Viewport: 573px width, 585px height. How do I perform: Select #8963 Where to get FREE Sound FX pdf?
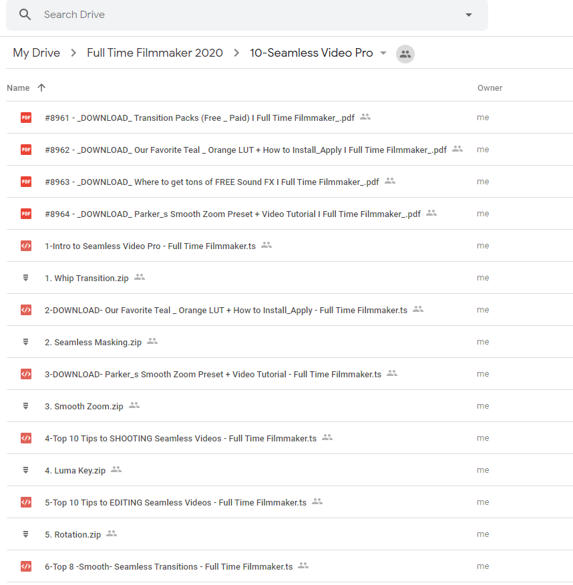(212, 182)
